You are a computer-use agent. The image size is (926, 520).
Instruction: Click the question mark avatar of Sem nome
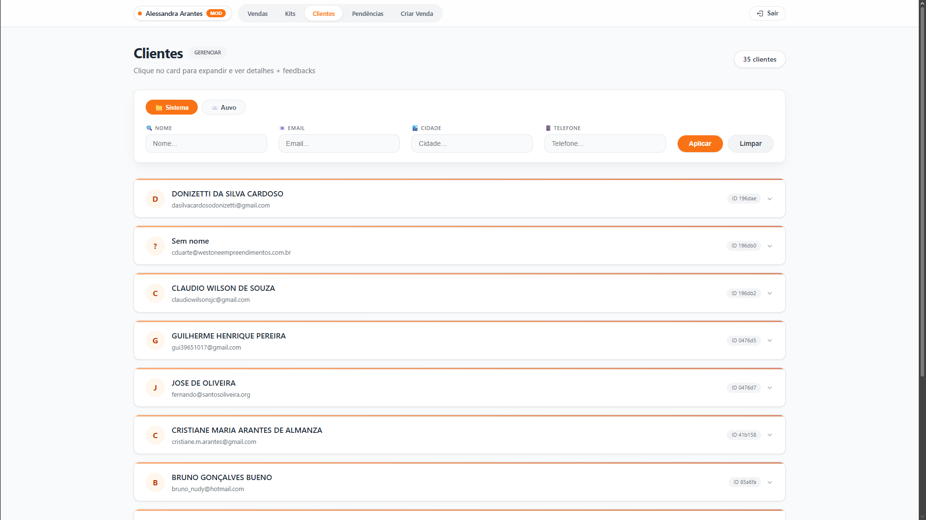pos(155,246)
